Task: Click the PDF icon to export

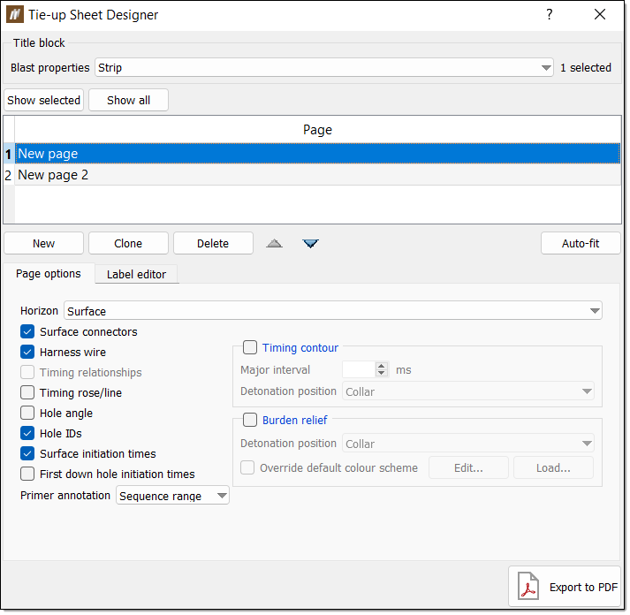Action: pyautogui.click(x=529, y=588)
